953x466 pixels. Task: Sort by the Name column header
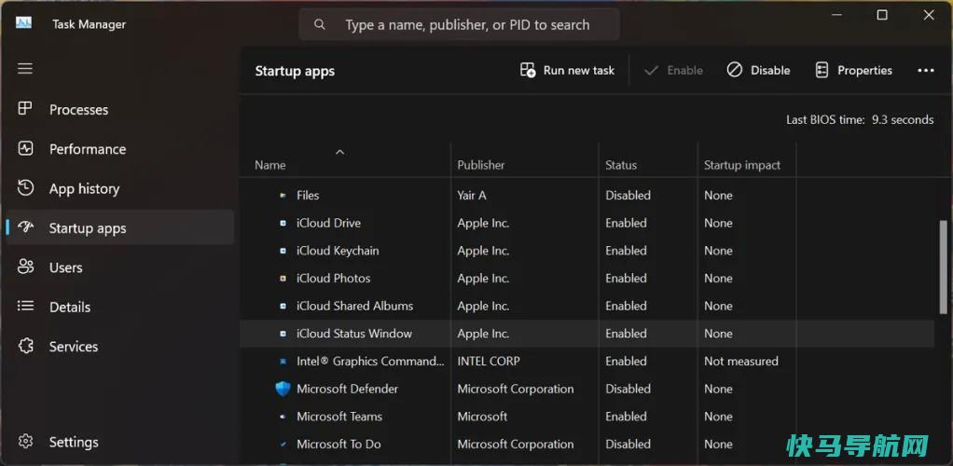coord(269,165)
